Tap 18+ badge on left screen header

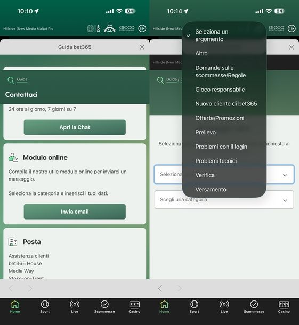(x=142, y=29)
